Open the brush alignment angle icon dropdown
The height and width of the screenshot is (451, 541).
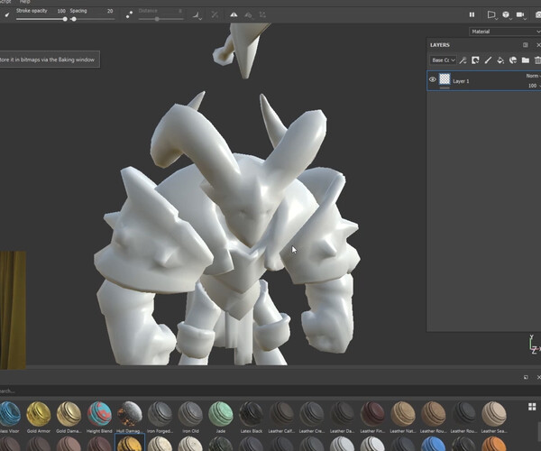pyautogui.click(x=197, y=14)
